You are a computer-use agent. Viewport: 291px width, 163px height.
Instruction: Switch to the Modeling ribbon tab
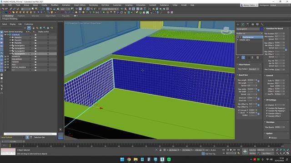click(9, 16)
